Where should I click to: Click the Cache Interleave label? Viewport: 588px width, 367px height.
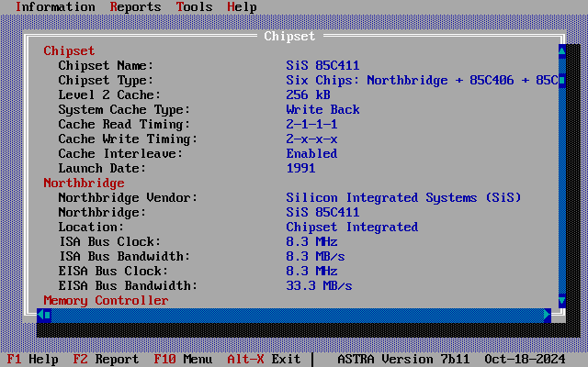(x=120, y=153)
